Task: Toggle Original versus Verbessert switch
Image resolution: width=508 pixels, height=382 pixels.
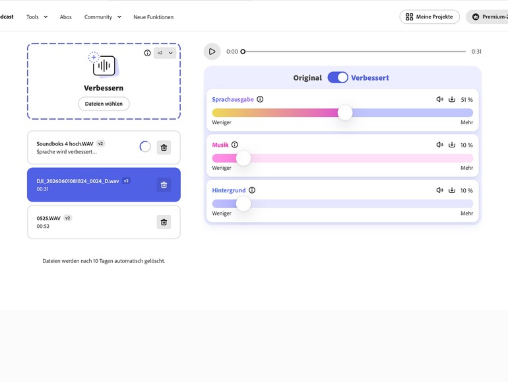Action: [338, 77]
